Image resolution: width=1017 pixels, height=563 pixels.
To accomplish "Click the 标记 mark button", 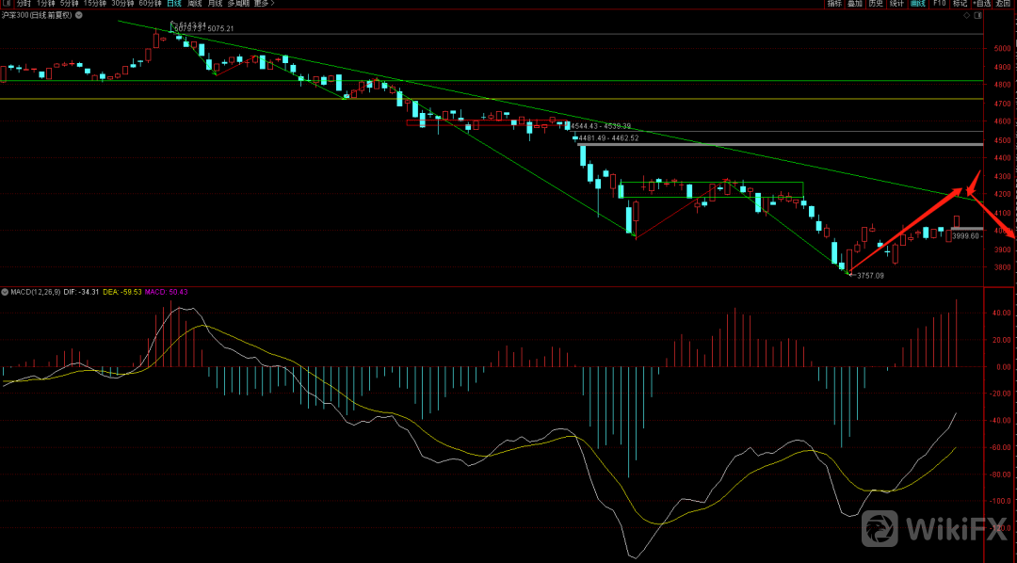I will point(960,4).
